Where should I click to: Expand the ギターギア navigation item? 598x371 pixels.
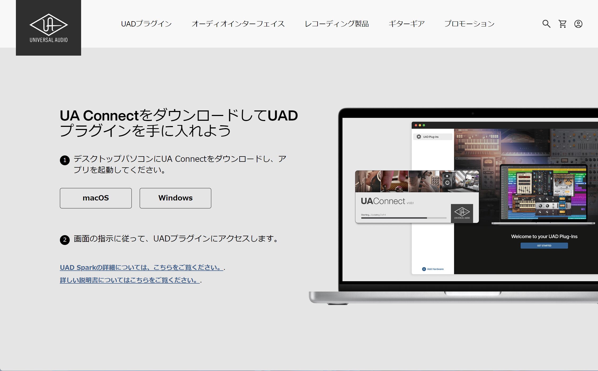[x=406, y=24]
